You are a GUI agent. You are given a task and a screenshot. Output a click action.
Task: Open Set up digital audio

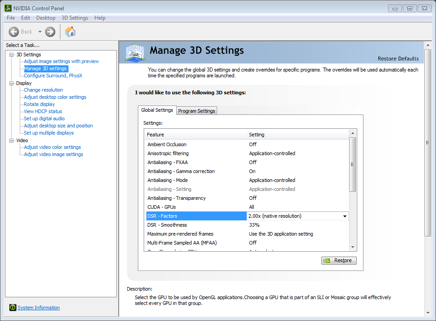[44, 118]
